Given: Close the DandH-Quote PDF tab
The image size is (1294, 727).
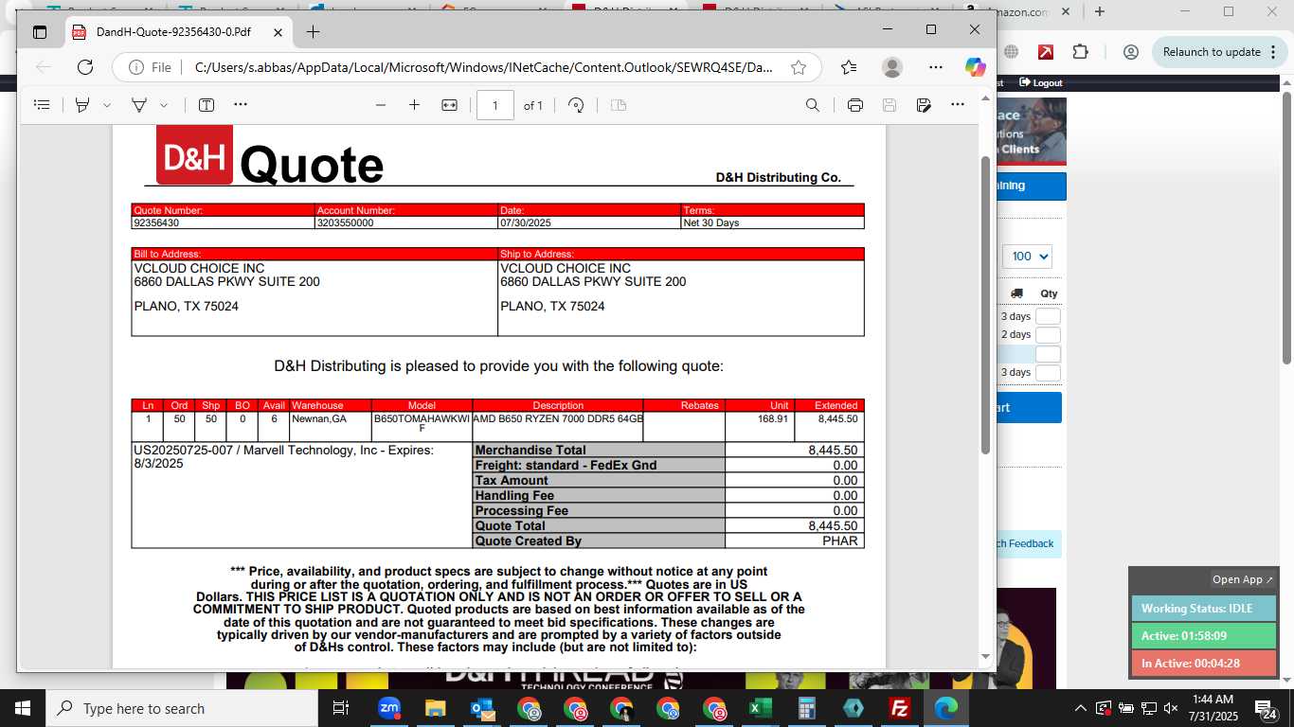Looking at the screenshot, I should (x=278, y=31).
